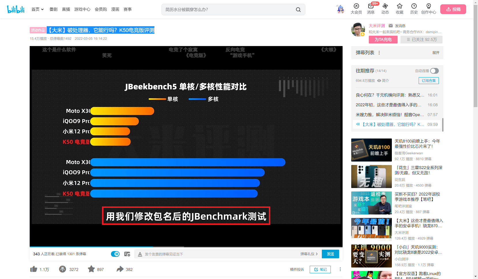The image size is (478, 279).
Task: Go to the 漫画 section
Action: click(x=115, y=9)
